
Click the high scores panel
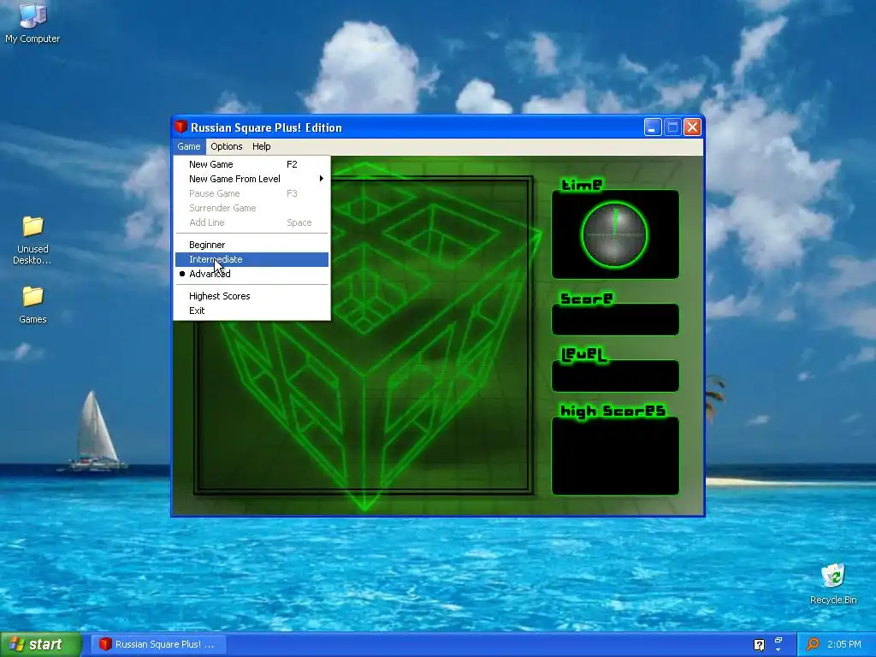pos(615,456)
